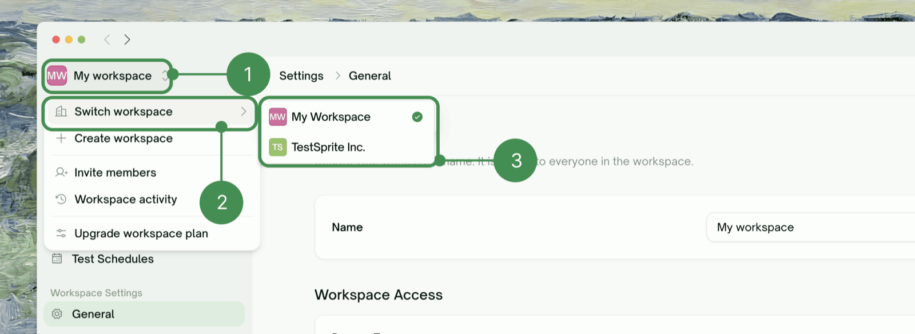
Task: Expand the Switch workspace chevron arrow
Action: pos(244,112)
